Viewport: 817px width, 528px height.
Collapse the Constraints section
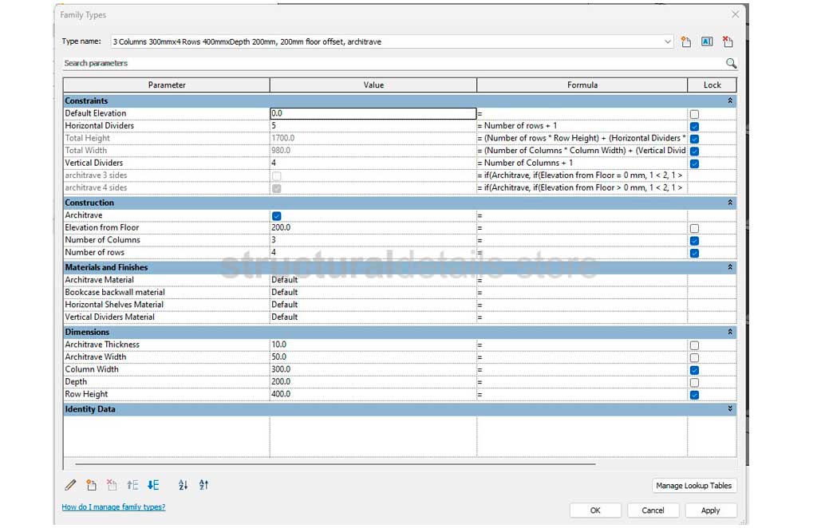tap(730, 101)
